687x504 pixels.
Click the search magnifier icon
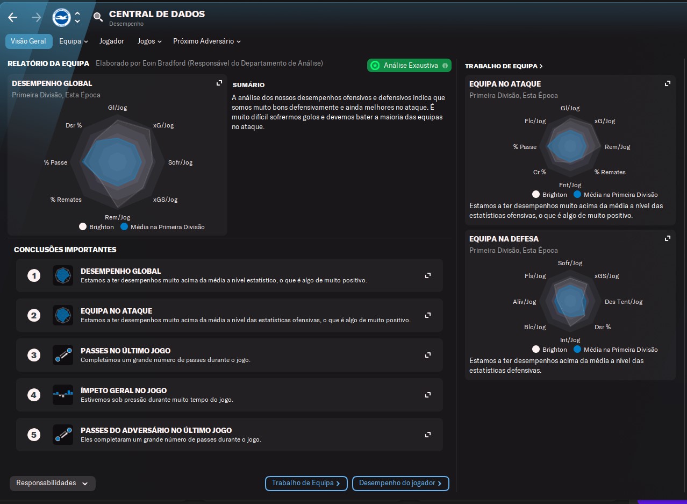98,17
